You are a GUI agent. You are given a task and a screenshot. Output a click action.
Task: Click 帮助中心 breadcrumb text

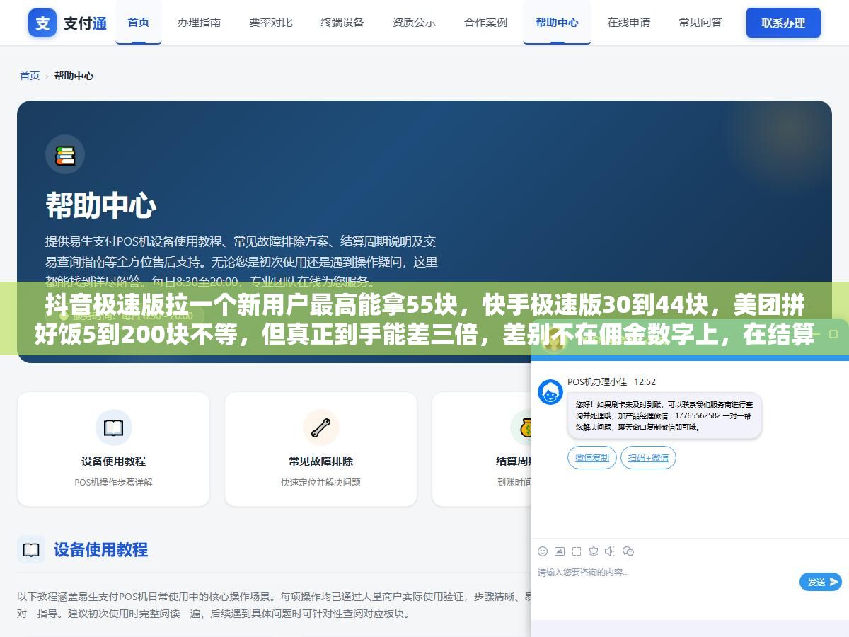tap(74, 76)
